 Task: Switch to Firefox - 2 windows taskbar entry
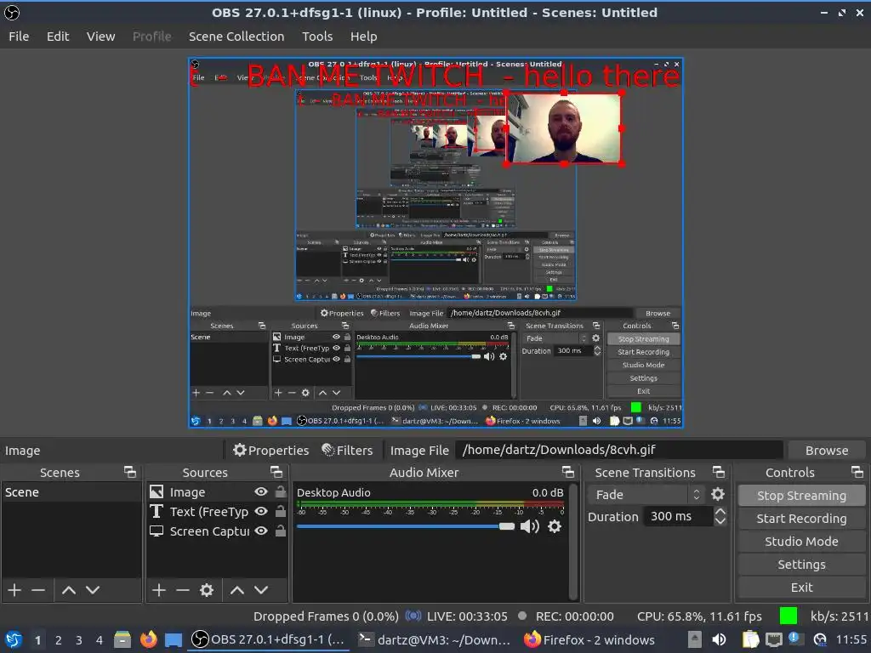[589, 640]
